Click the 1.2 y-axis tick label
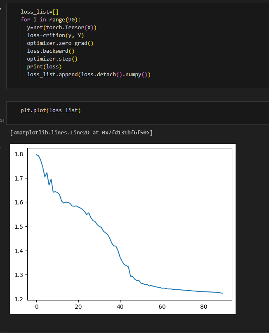The height and width of the screenshot is (333, 269). tap(19, 299)
